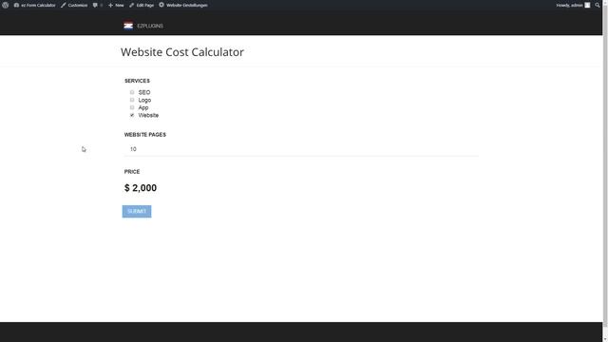Click the EZPlugins flag logo
The image size is (608, 342).
[128, 26]
